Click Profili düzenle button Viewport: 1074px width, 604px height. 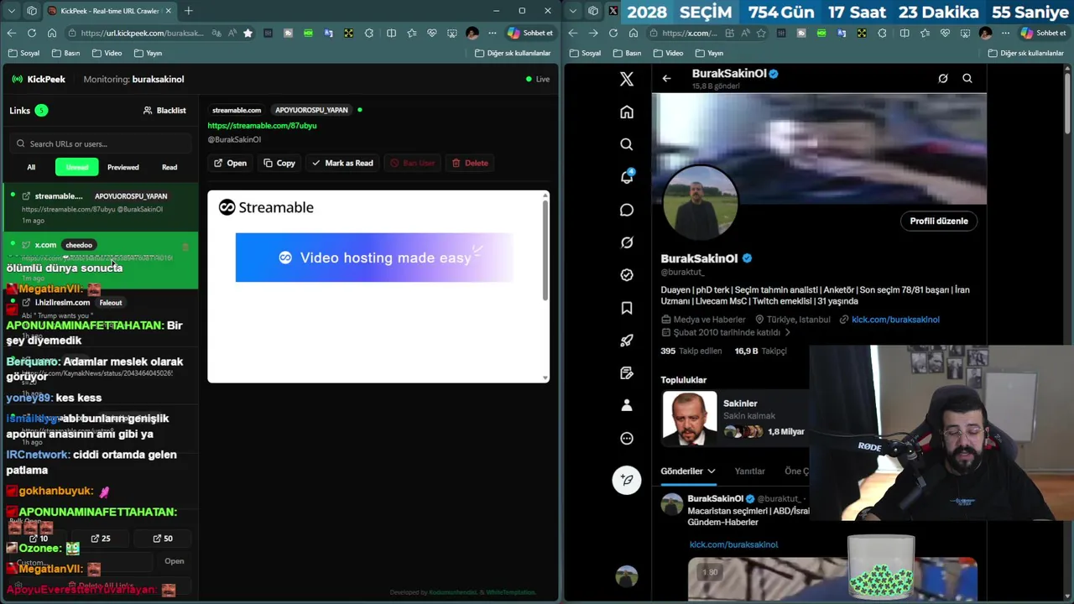point(939,221)
